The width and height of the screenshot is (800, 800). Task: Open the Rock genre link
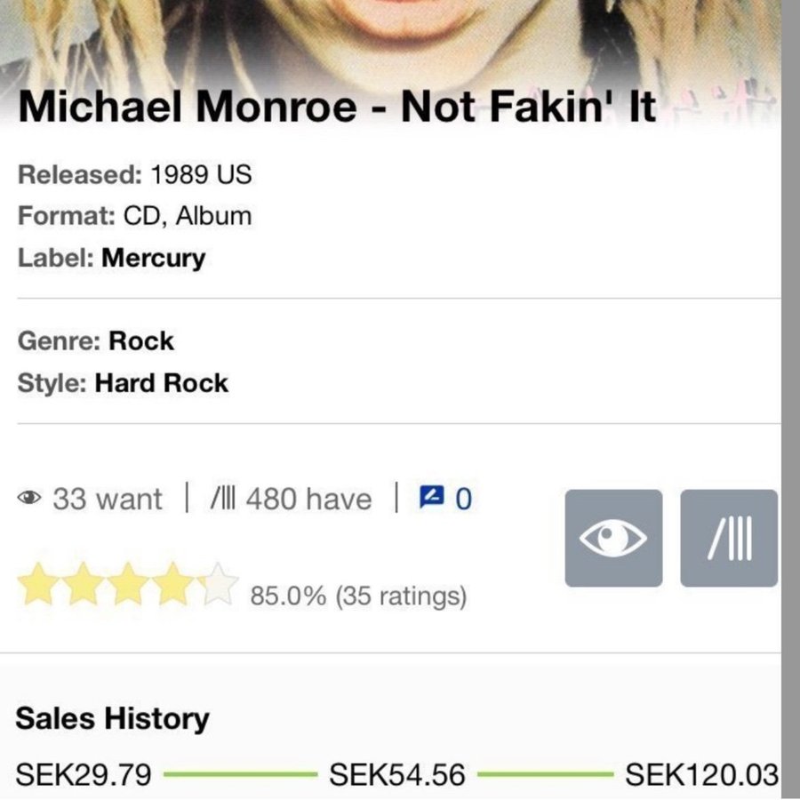coord(141,340)
